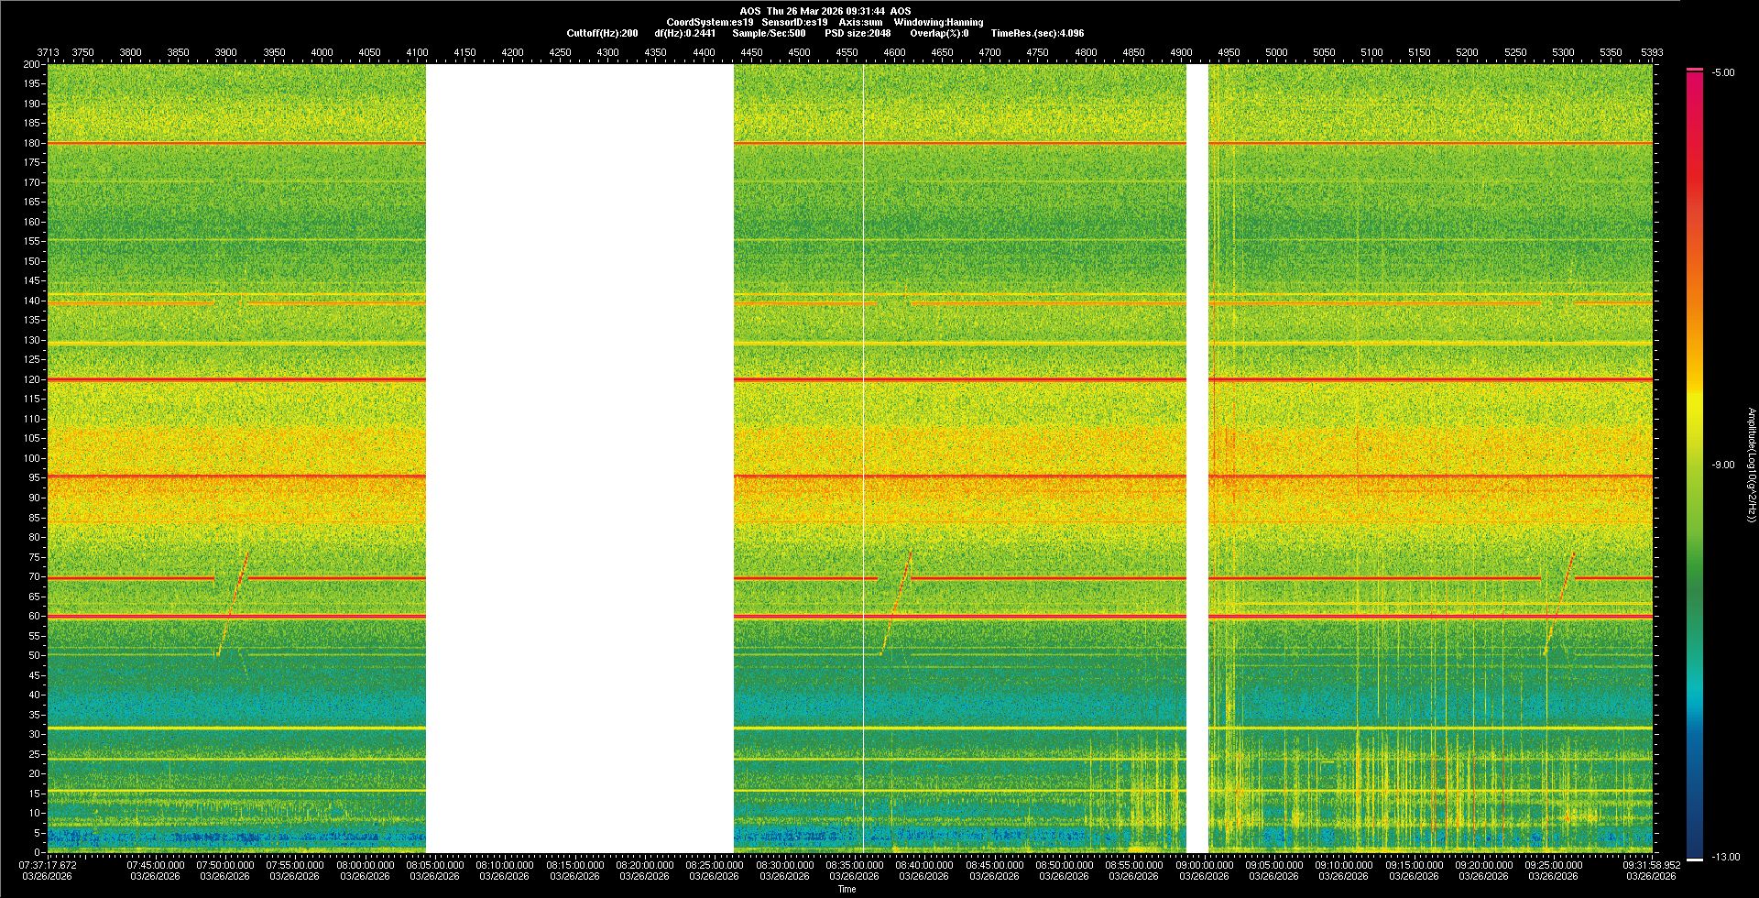The image size is (1759, 898).
Task: Click the large white data gap region
Action: pyautogui.click(x=579, y=458)
